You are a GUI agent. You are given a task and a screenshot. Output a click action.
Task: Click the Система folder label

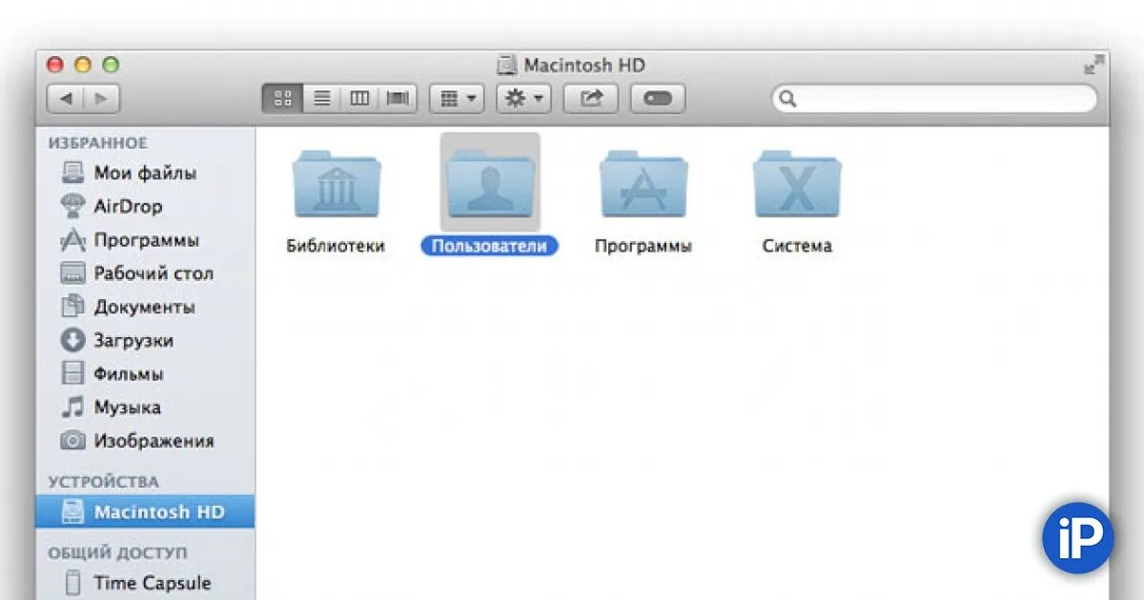797,246
